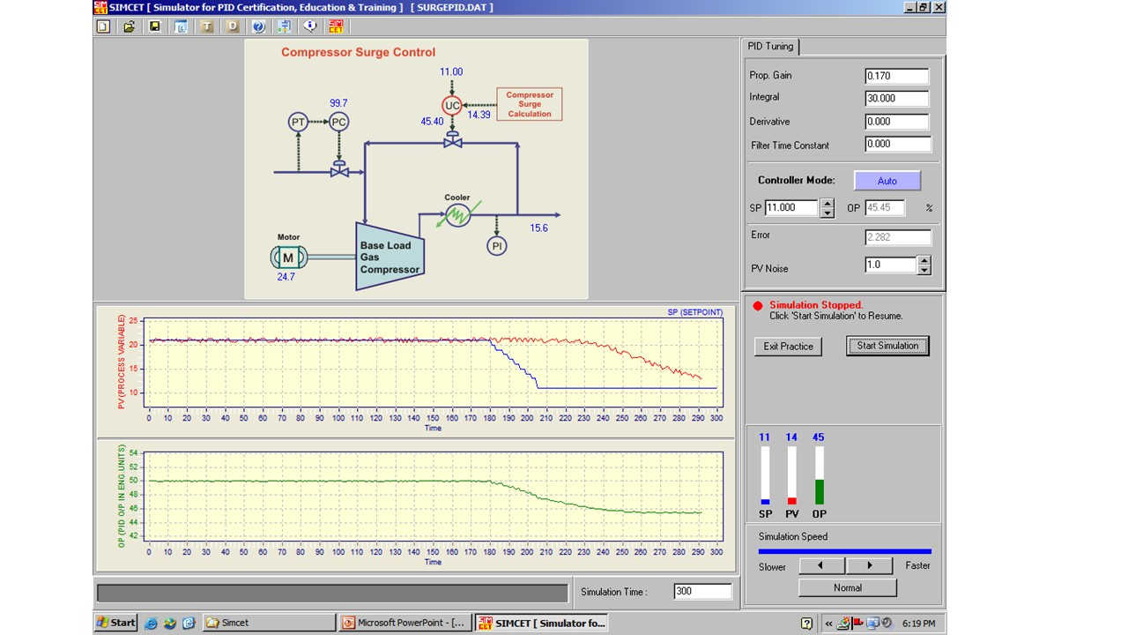
Task: Set speed with the Normal button
Action: (x=848, y=587)
